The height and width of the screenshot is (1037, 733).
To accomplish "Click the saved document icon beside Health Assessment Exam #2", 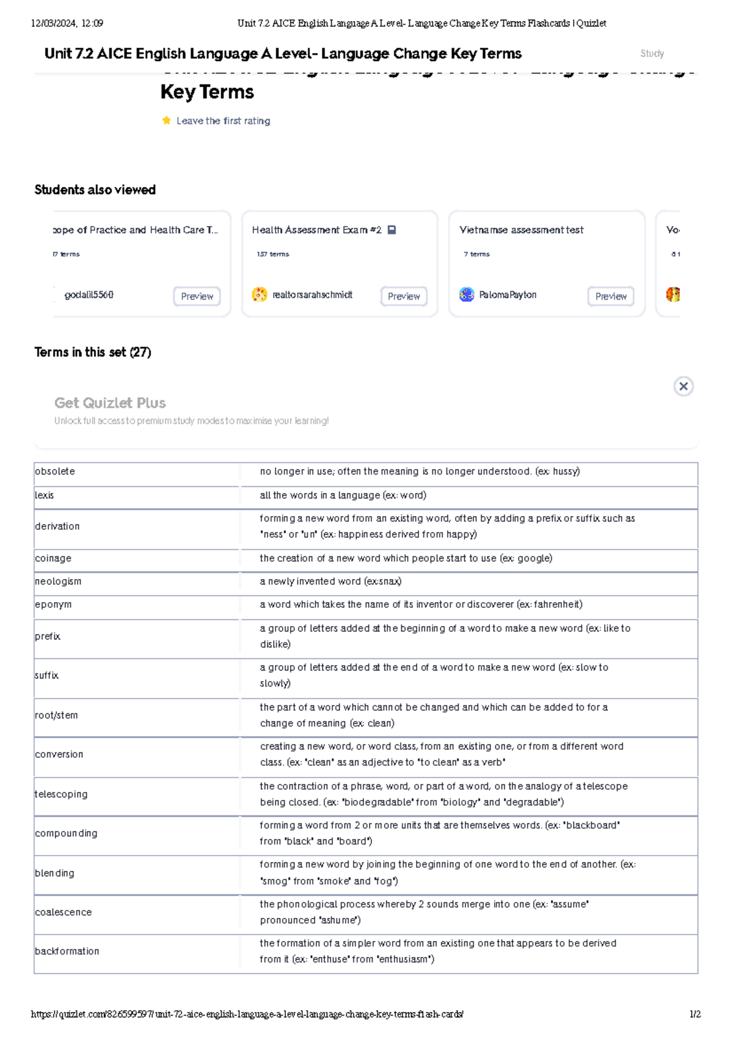I will 392,229.
